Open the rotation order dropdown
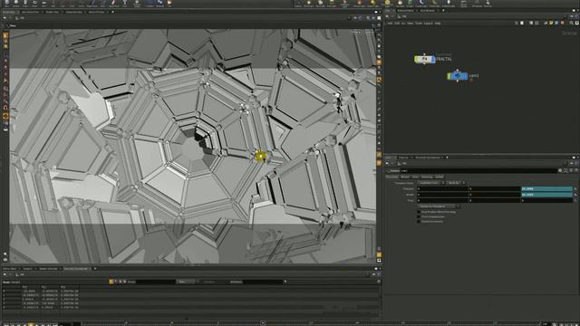 (456, 183)
